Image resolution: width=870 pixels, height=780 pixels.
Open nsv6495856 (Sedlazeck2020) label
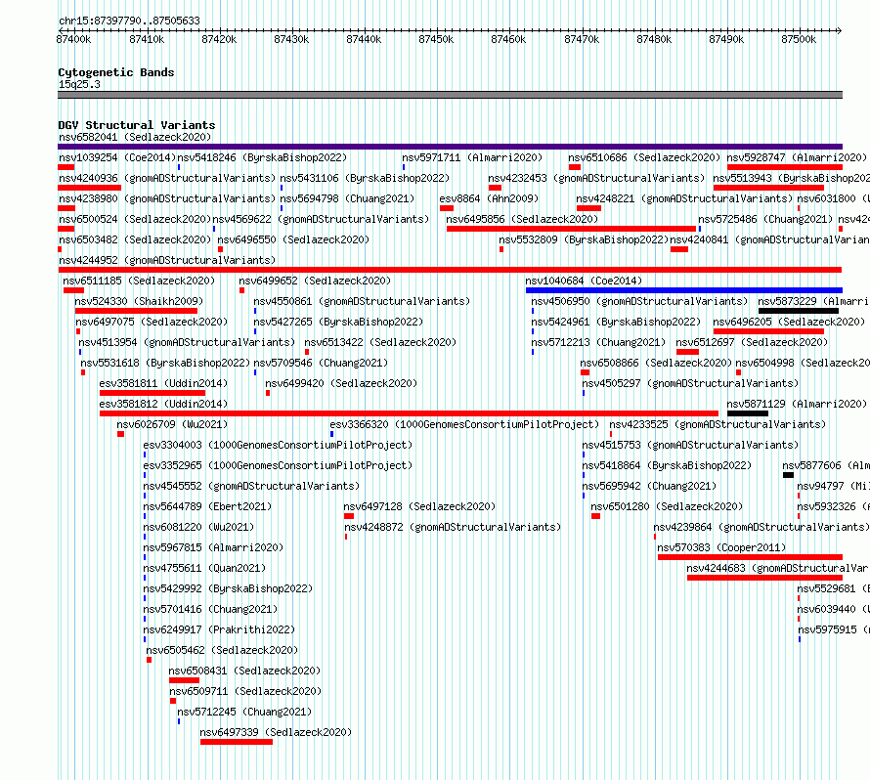pos(522,219)
